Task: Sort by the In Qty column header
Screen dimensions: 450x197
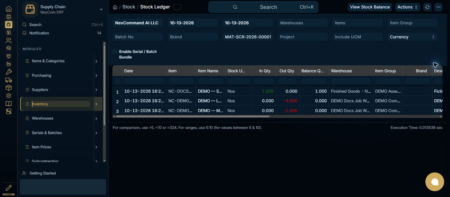Action: click(264, 71)
